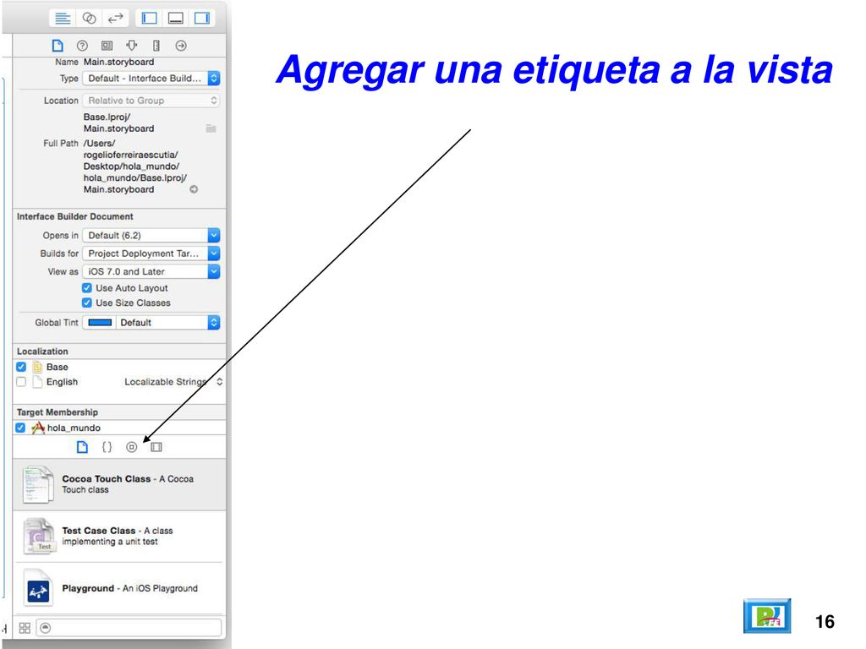Show the Connections inspector
This screenshot has height=649, width=866.
pyautogui.click(x=181, y=46)
